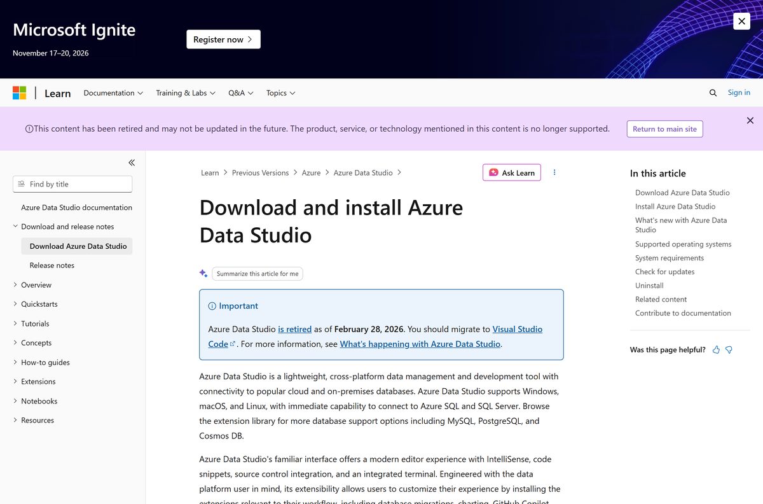763x504 pixels.
Task: Jump to Contribute to documentation section
Action: [683, 313]
